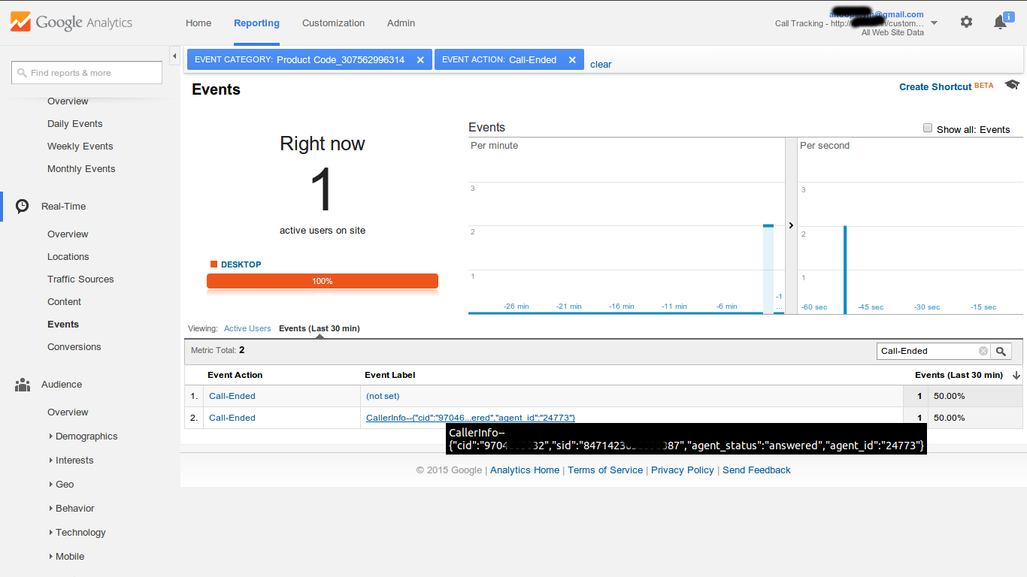Open Real-Time Locations report
The height and width of the screenshot is (577, 1027).
68,257
